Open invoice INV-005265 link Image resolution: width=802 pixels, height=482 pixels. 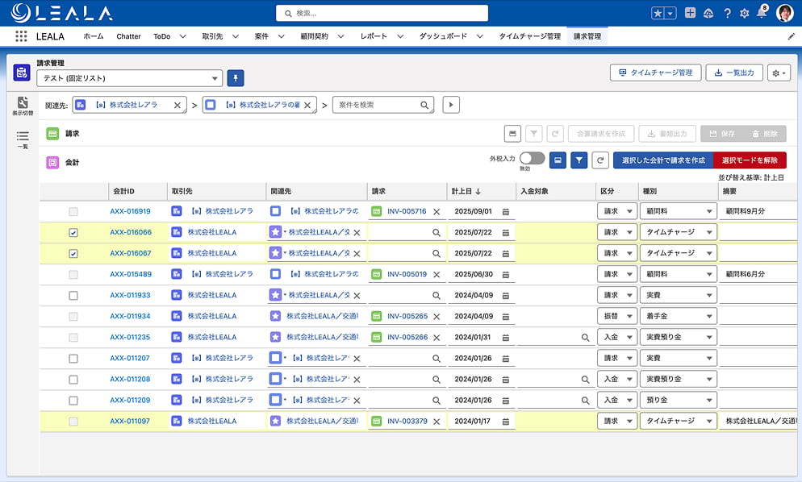click(x=407, y=317)
